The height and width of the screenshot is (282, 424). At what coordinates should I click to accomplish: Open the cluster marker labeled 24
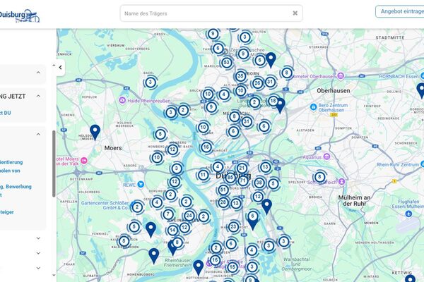pyautogui.click(x=189, y=216)
